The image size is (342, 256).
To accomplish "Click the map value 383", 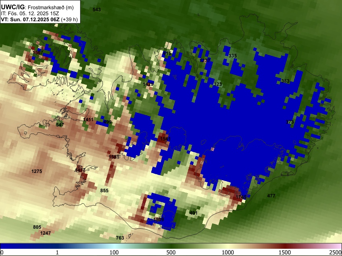I will 285,81.
